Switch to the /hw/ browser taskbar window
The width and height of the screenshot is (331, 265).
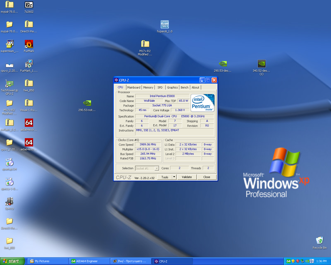pos(131,261)
